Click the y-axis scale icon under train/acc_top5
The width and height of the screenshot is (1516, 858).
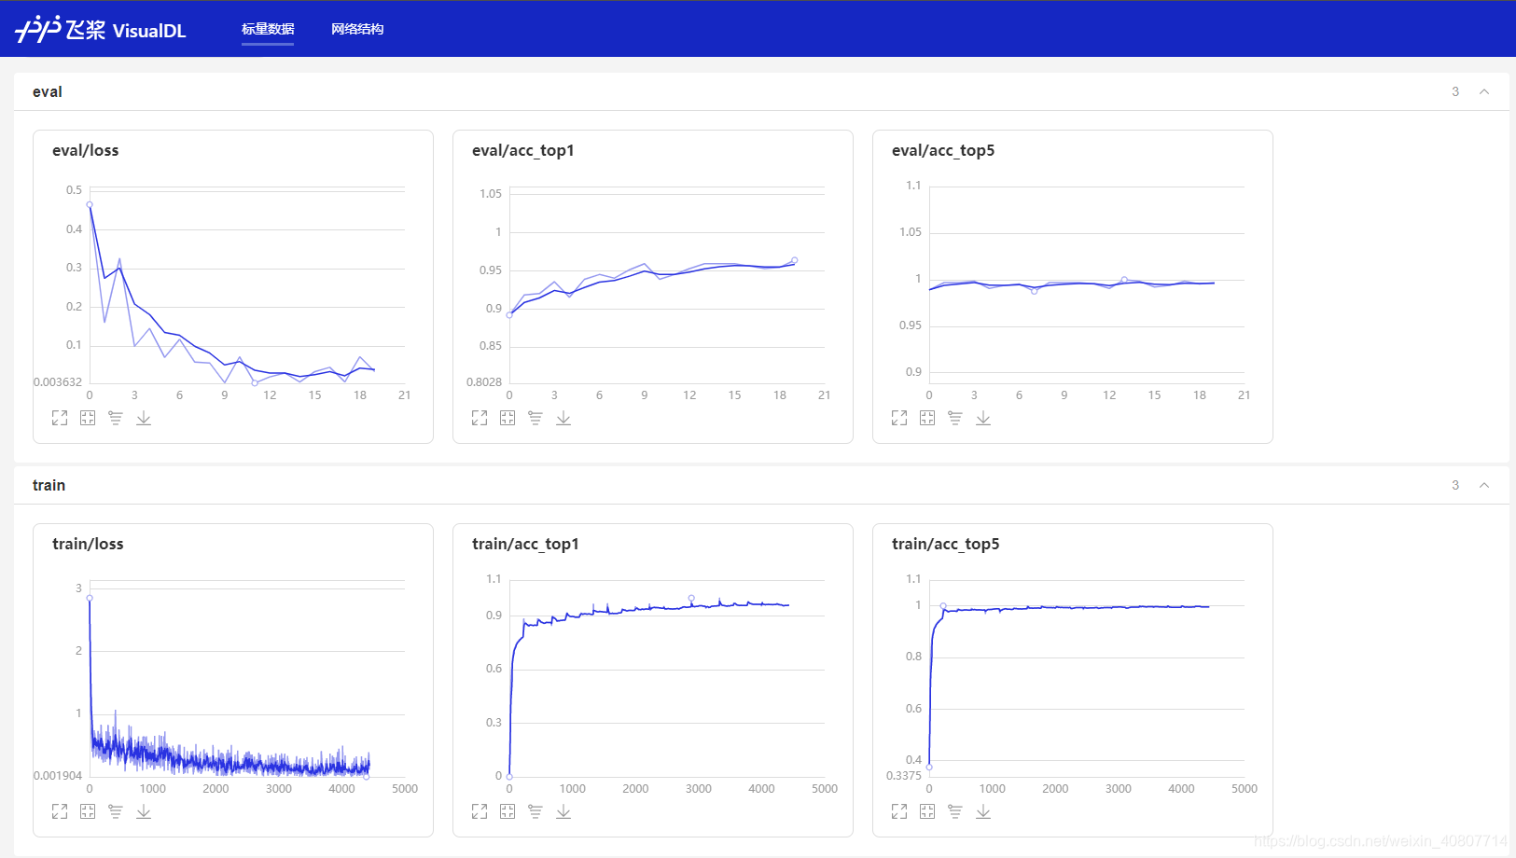955,811
